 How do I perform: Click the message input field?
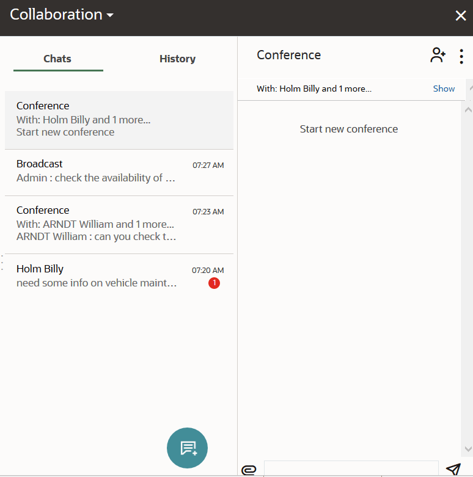pyautogui.click(x=351, y=468)
